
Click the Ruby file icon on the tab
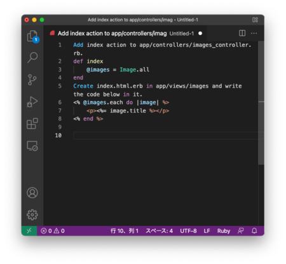pos(52,33)
